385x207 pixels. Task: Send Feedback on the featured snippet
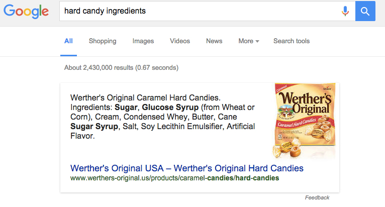click(317, 197)
